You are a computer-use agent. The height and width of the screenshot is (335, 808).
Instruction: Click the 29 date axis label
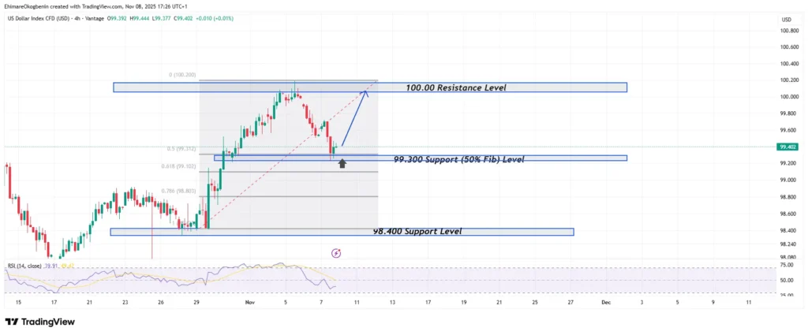(196, 303)
